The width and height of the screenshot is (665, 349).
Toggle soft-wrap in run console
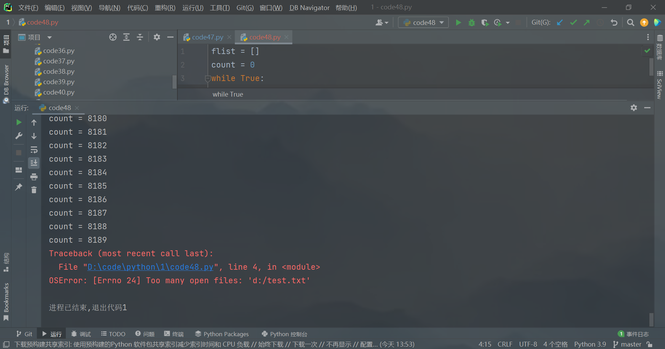34,150
